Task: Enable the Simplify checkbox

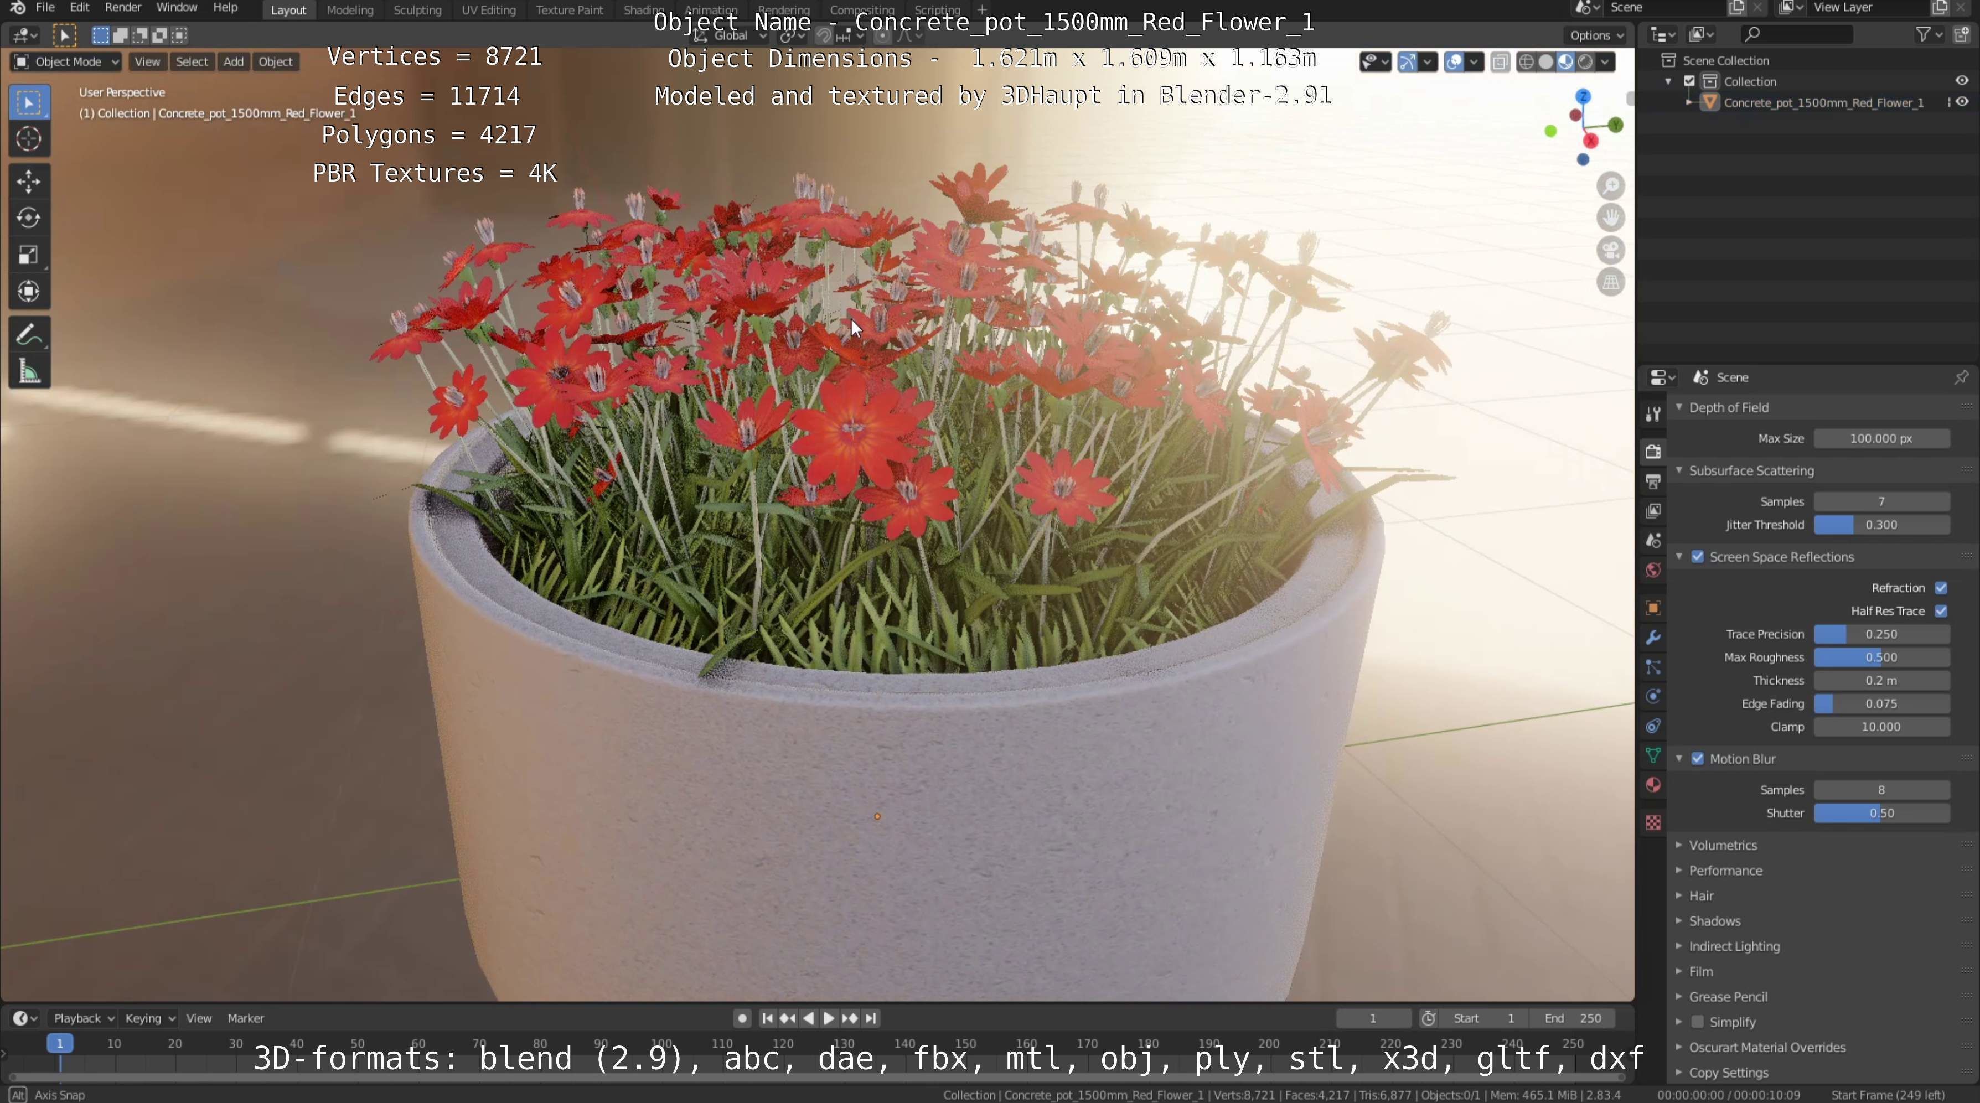Action: click(x=1697, y=1022)
